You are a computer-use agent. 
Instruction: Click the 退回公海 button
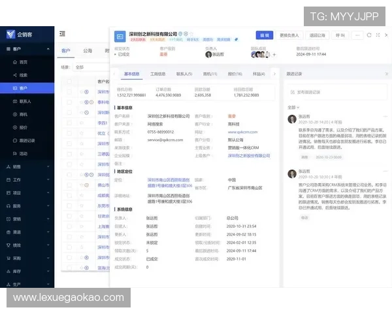318,35
